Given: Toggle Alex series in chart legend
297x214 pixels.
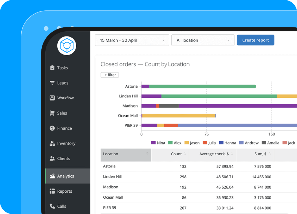Looking at the screenshot, I should click(175, 143).
